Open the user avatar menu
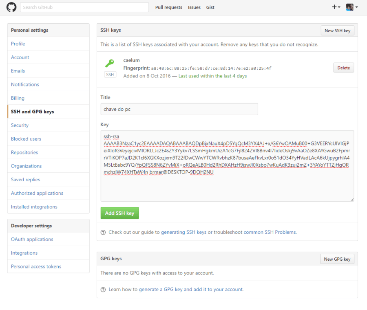The image size is (367, 310). (352, 7)
